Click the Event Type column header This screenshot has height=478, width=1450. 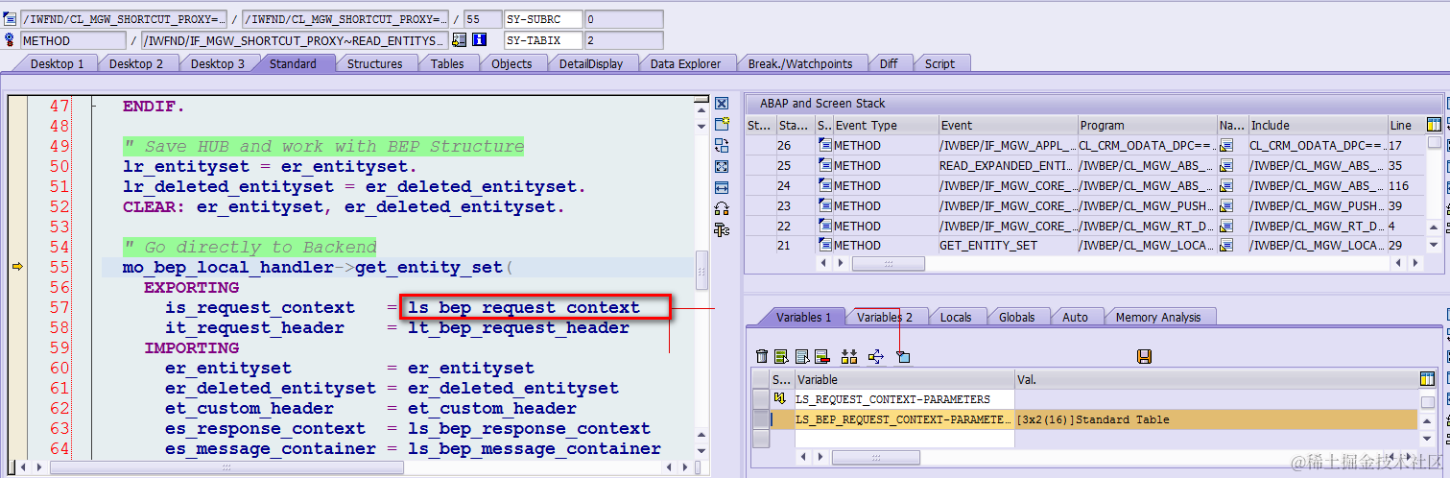(885, 125)
